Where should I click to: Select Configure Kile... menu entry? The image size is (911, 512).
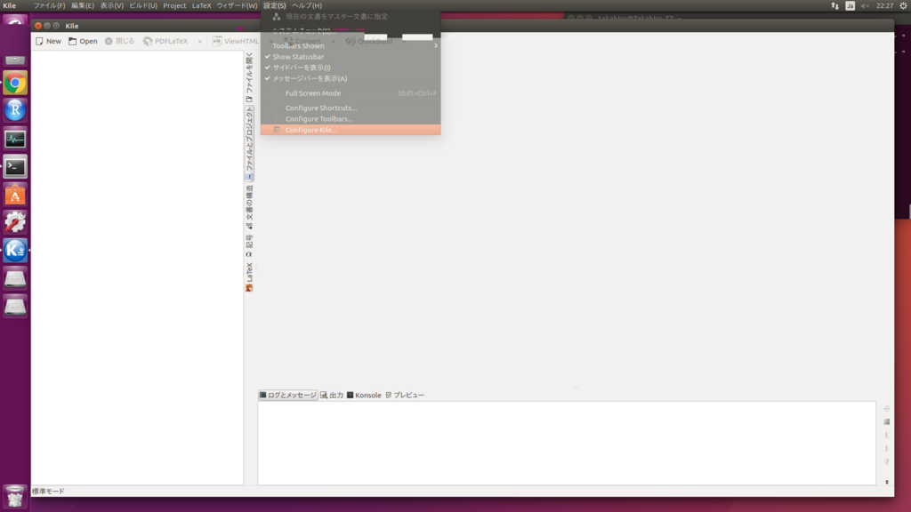[351, 130]
